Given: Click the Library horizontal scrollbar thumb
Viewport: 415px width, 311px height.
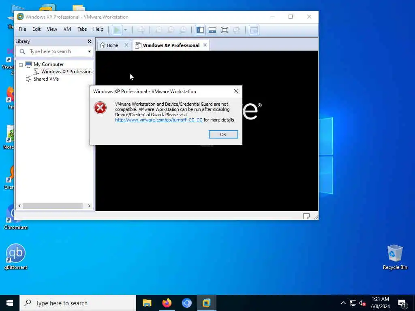Looking at the screenshot, I should click(x=53, y=206).
